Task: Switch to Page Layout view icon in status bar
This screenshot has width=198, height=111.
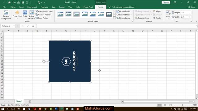Action: 165,105
